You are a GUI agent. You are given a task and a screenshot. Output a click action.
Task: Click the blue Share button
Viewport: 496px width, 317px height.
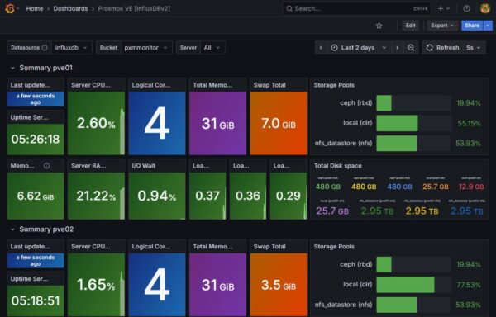point(472,26)
